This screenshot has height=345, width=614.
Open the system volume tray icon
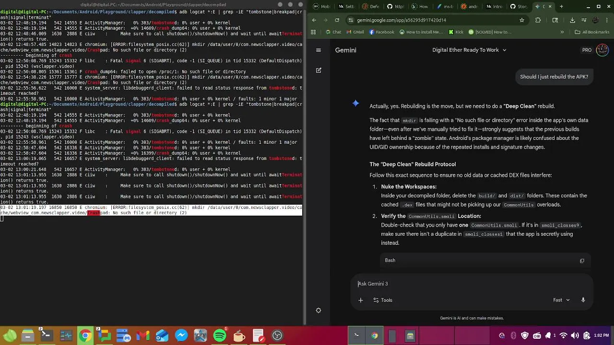click(x=574, y=335)
